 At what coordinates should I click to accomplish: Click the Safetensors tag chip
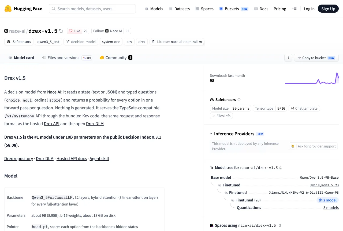[19, 42]
